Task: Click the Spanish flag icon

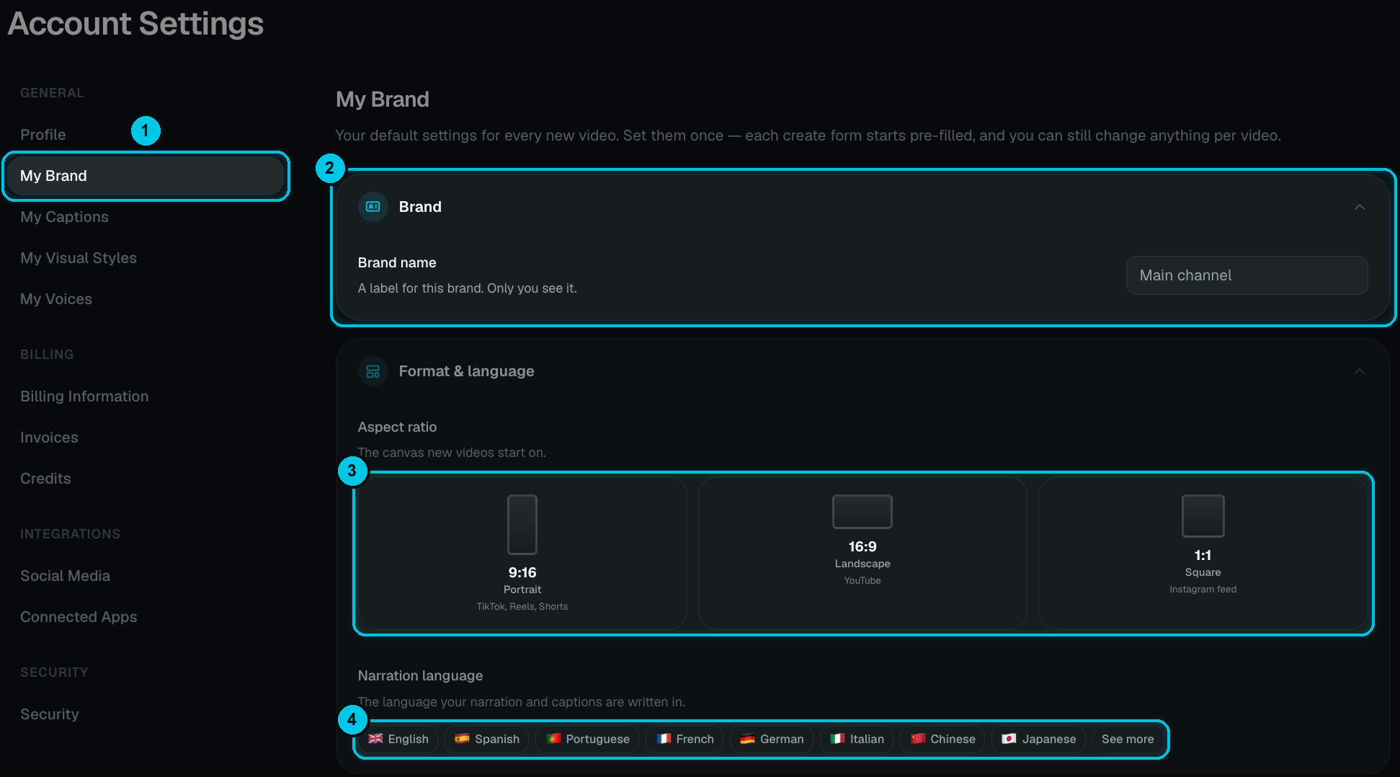Action: 462,739
